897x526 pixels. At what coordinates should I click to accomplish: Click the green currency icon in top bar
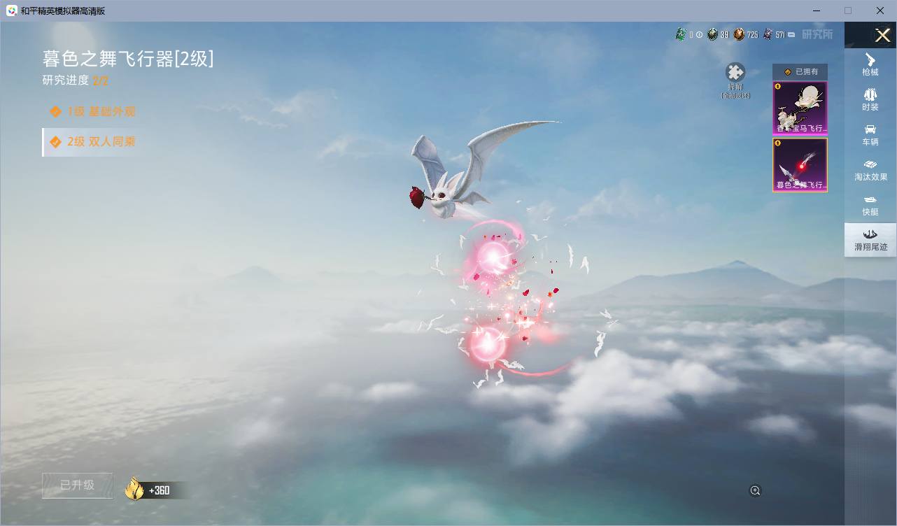click(x=681, y=34)
